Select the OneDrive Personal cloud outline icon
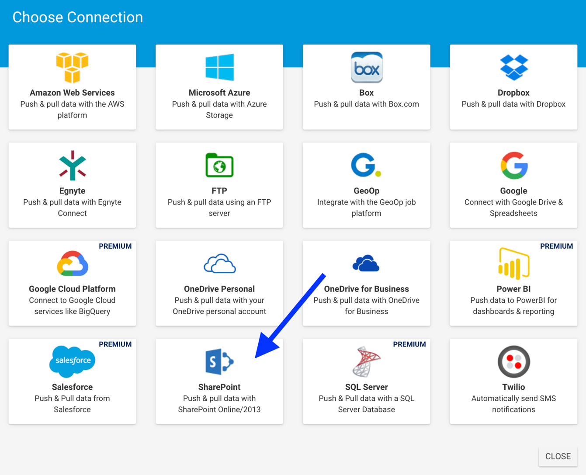The width and height of the screenshot is (586, 475). 219,264
